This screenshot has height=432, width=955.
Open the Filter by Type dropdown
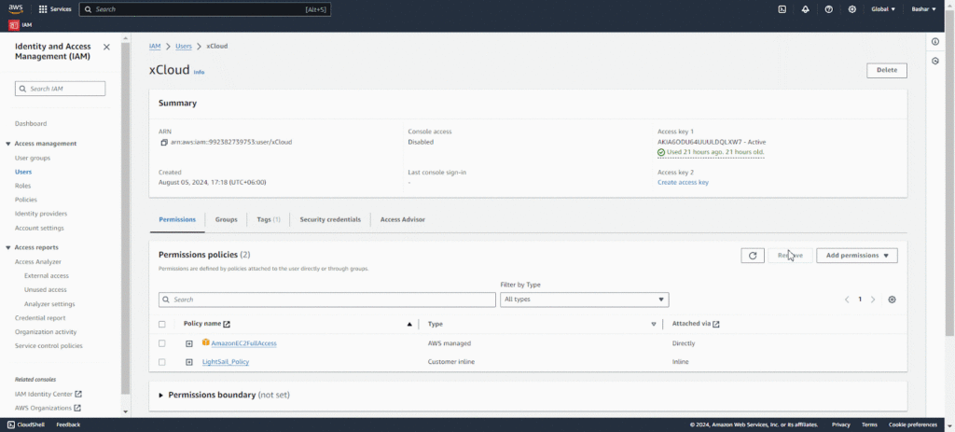[x=584, y=300]
